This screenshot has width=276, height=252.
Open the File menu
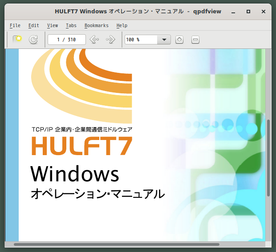point(15,25)
